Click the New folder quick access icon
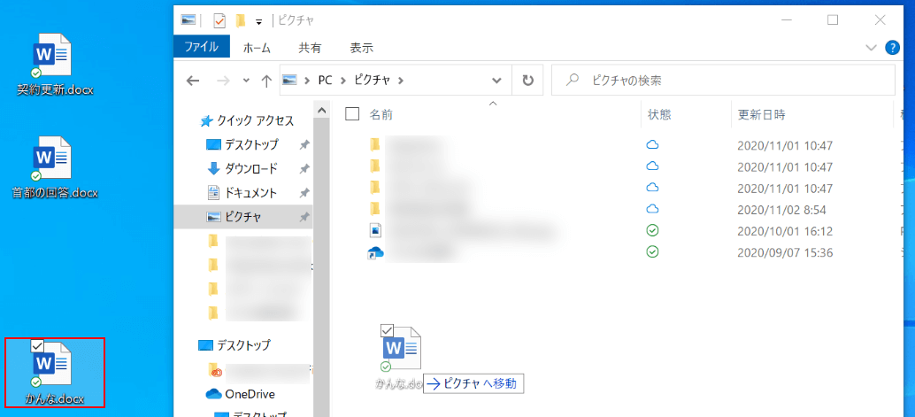The height and width of the screenshot is (417, 915). [x=240, y=21]
